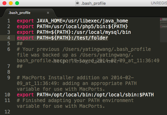Click line number 7 in gutter

tap(9, 66)
